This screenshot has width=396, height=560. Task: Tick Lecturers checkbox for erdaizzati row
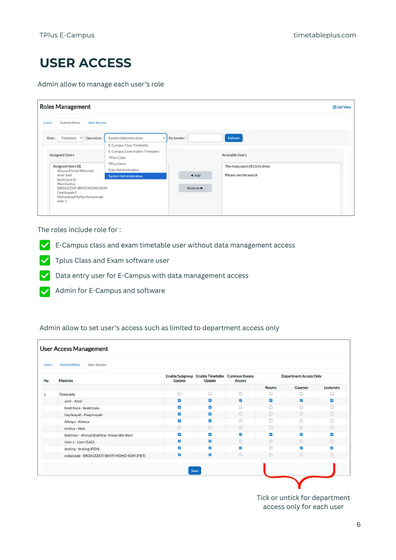[x=332, y=455]
